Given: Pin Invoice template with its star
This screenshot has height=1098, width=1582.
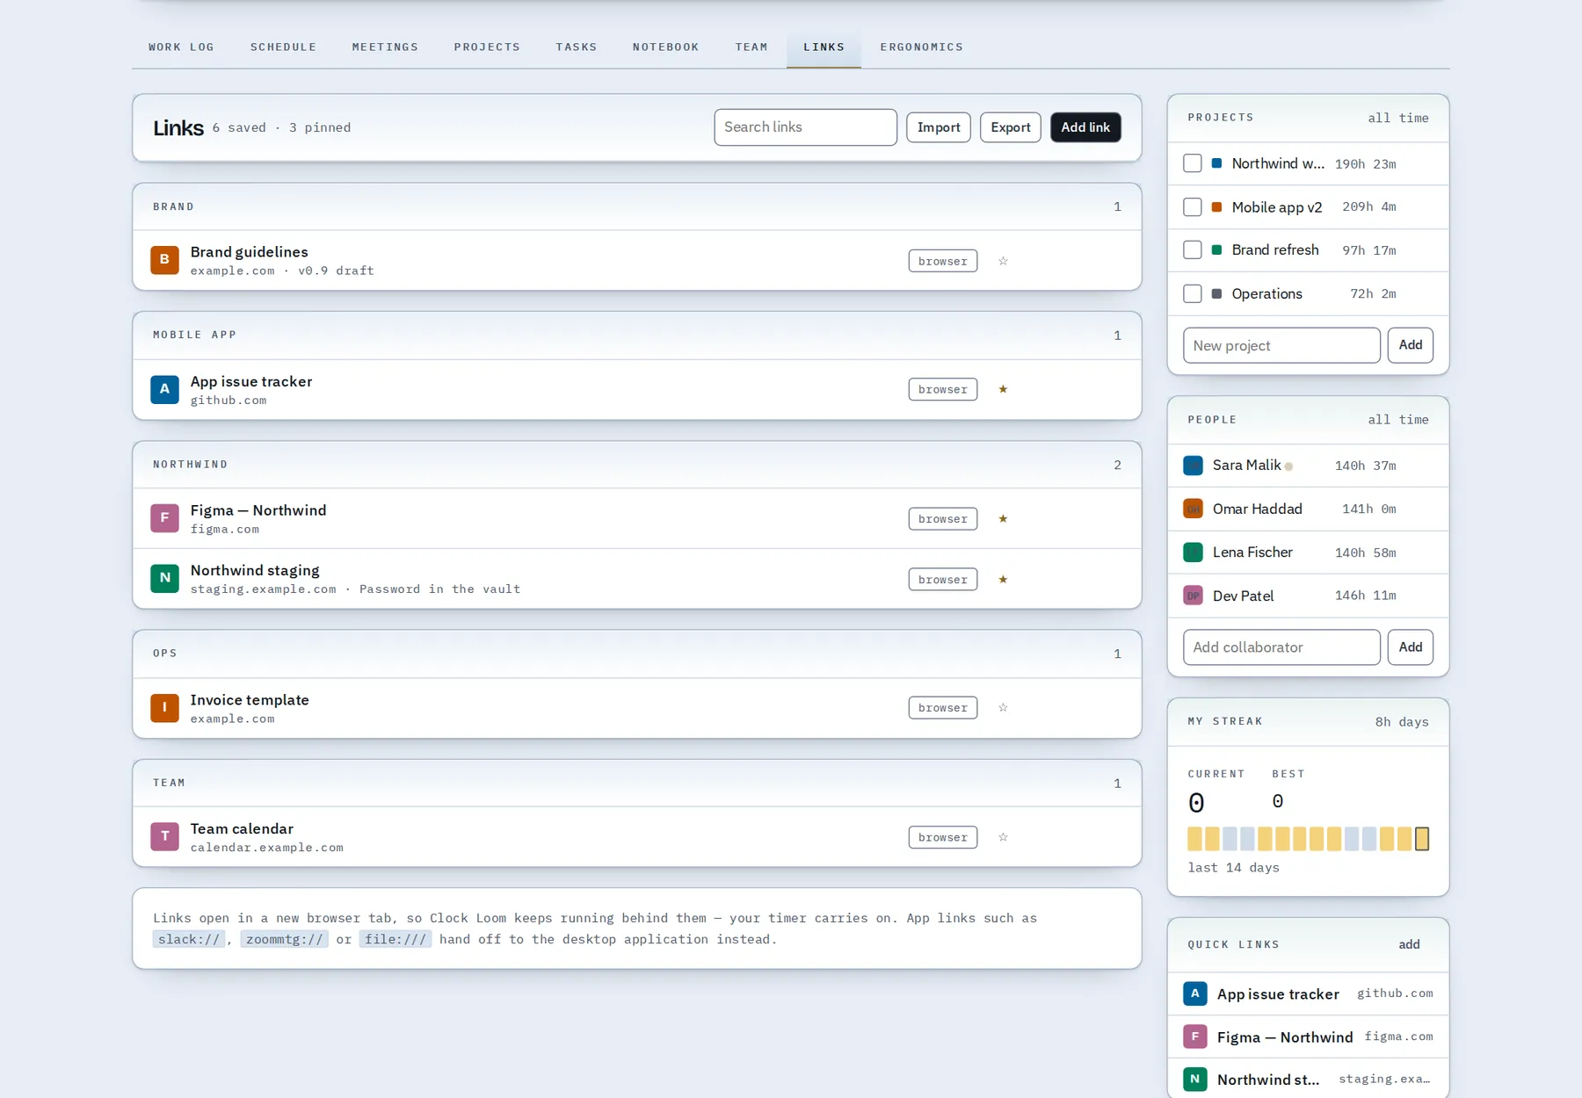Looking at the screenshot, I should tap(1003, 708).
